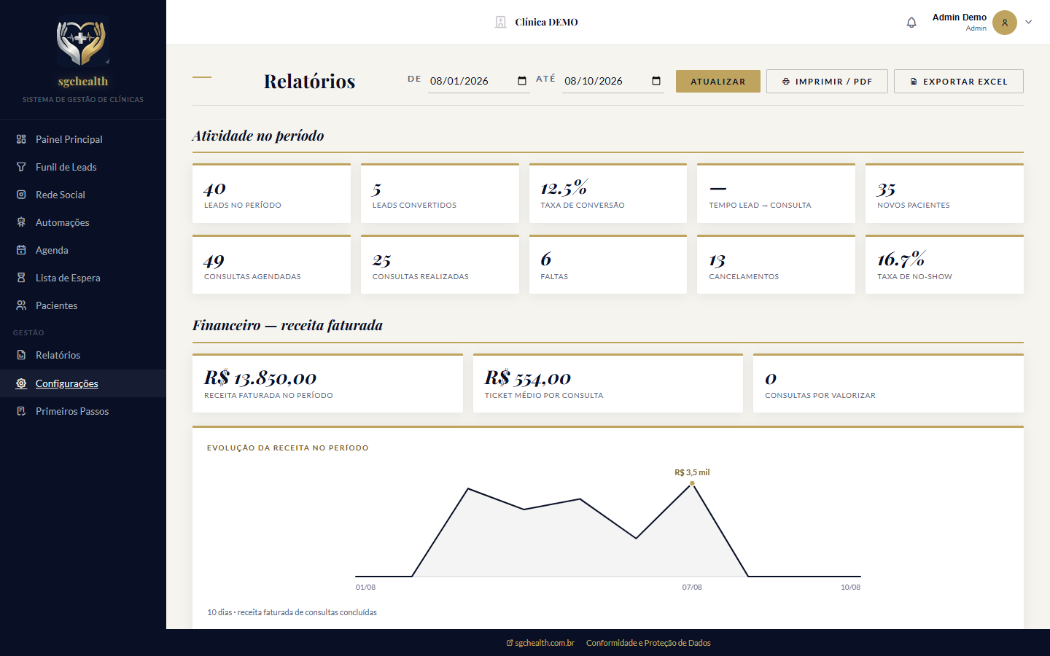Open Primeiros Passos guide
The height and width of the screenshot is (656, 1050).
click(83, 411)
